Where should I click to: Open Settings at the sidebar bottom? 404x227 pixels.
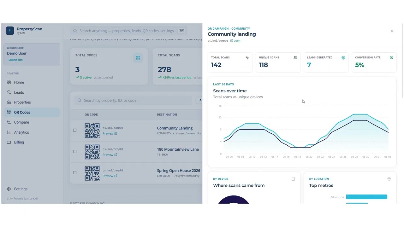tap(32, 189)
